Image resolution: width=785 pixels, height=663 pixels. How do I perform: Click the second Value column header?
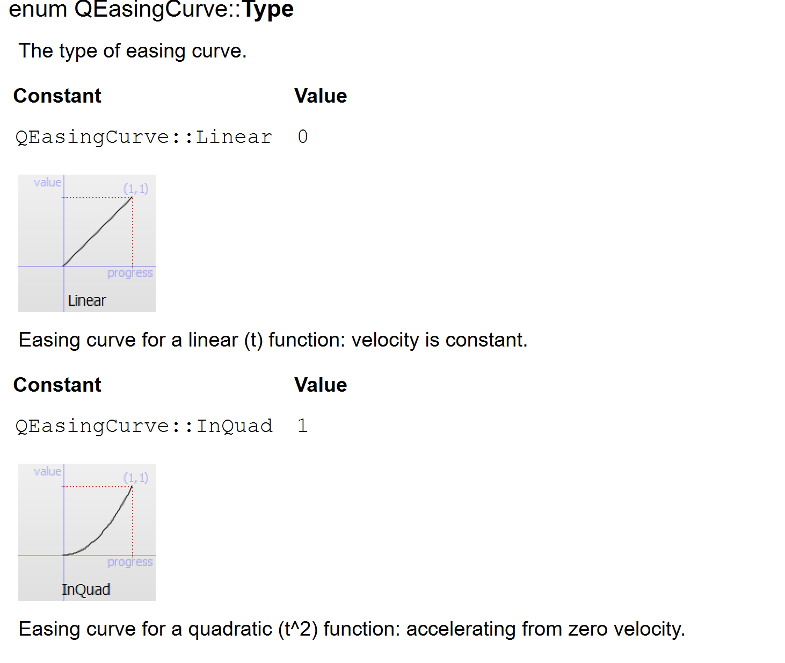[x=321, y=385]
